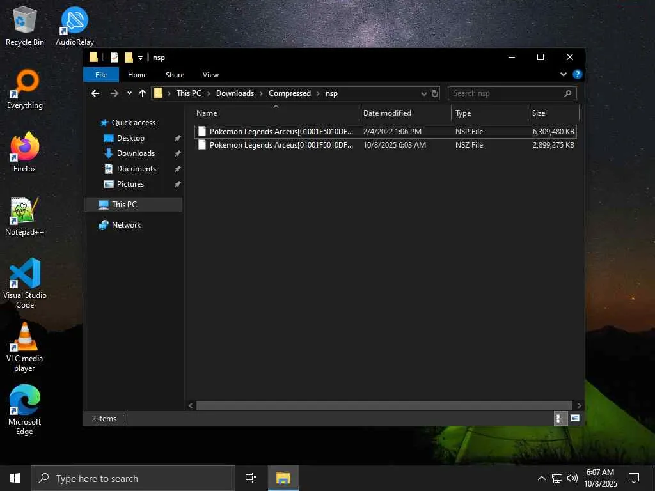Open recent locations dropdown arrow
The width and height of the screenshot is (655, 491).
[129, 93]
